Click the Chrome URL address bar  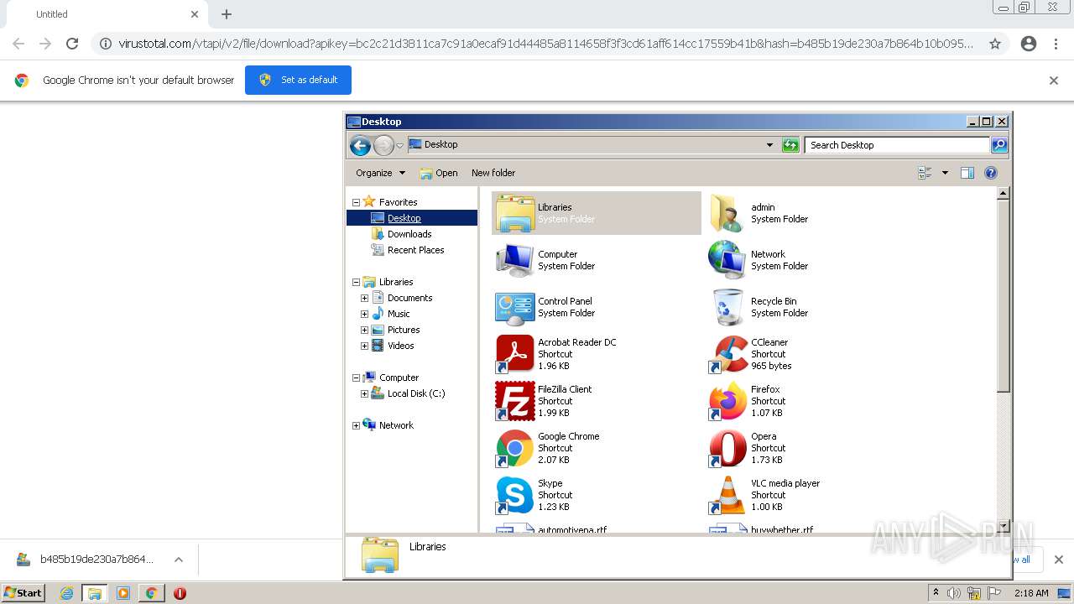(x=545, y=44)
